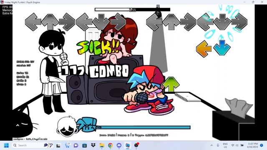Click the Psych Engine window title bar icon
267x150 pixels.
2,2
